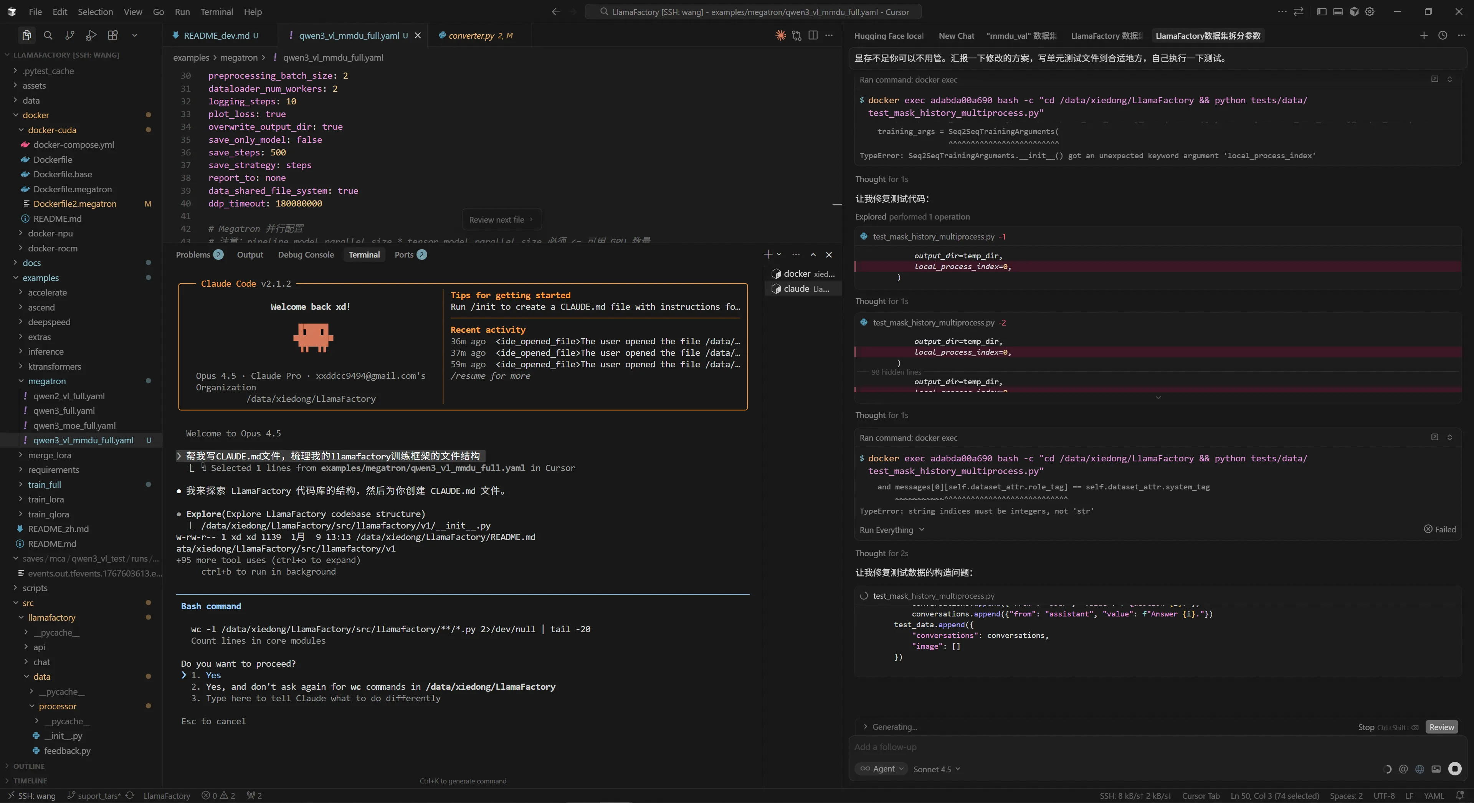Click the Review button in the chat
The image size is (1474, 803).
(x=1441, y=727)
